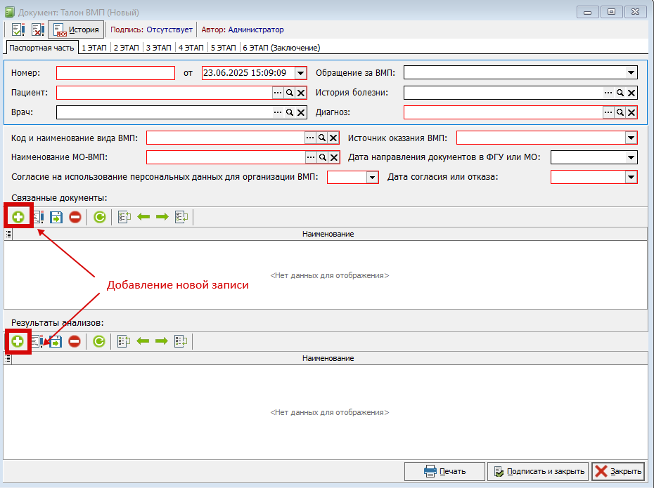Refresh the Связанные документы list
654x488 pixels.
tap(100, 216)
